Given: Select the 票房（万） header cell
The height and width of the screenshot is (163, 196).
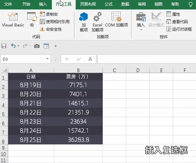Looking at the screenshot, I should [x=78, y=77].
